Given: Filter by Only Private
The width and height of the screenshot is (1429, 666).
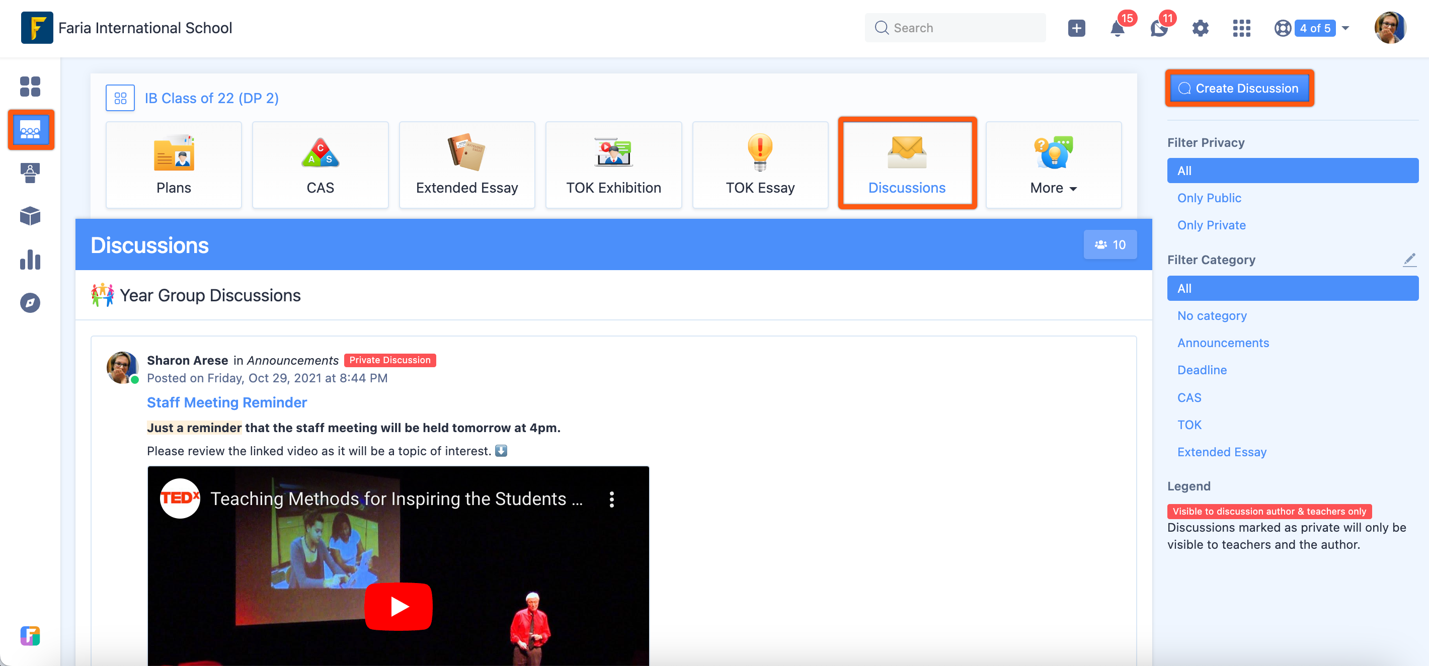Looking at the screenshot, I should click(x=1212, y=225).
